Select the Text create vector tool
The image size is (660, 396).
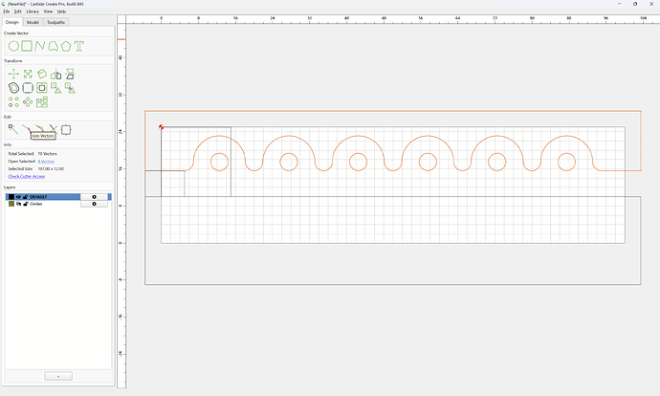(x=79, y=46)
